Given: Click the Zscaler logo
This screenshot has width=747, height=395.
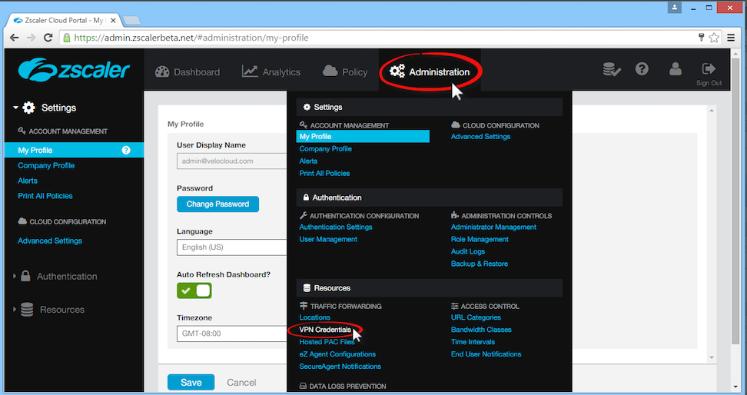Looking at the screenshot, I should pyautogui.click(x=75, y=71).
